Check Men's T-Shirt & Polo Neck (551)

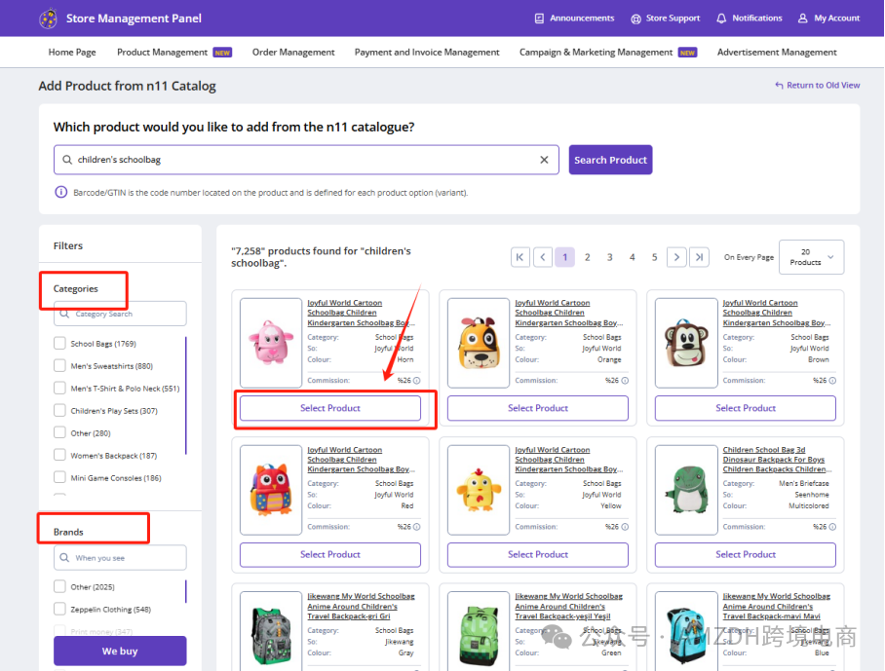click(x=59, y=388)
